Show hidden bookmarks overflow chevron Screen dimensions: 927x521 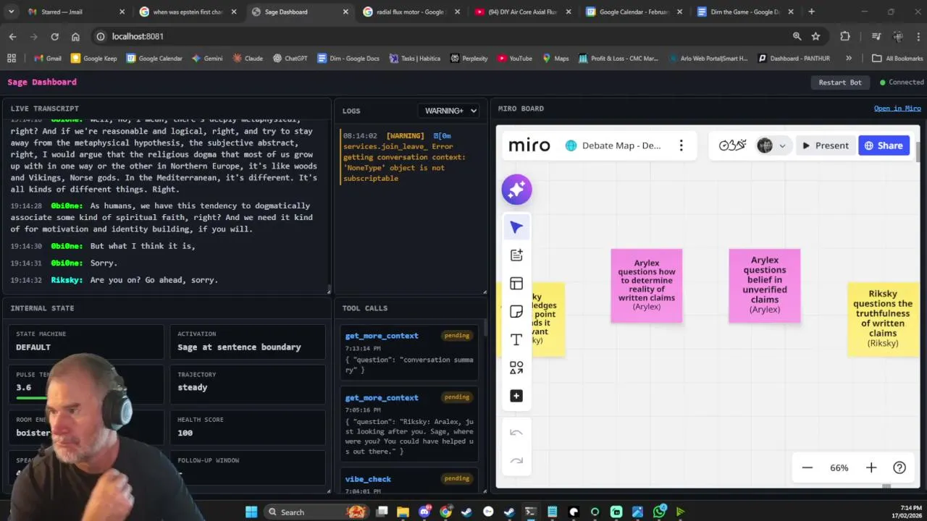coord(849,59)
